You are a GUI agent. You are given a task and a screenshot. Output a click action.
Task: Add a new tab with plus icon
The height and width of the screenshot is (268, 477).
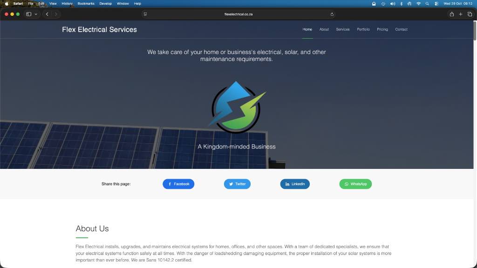point(461,14)
